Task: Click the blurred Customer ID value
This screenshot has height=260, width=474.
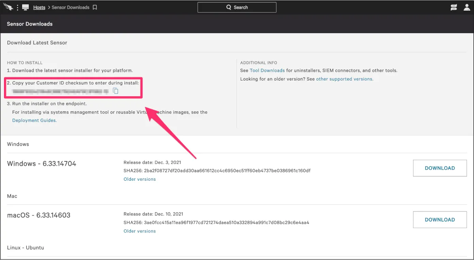Action: [60, 91]
